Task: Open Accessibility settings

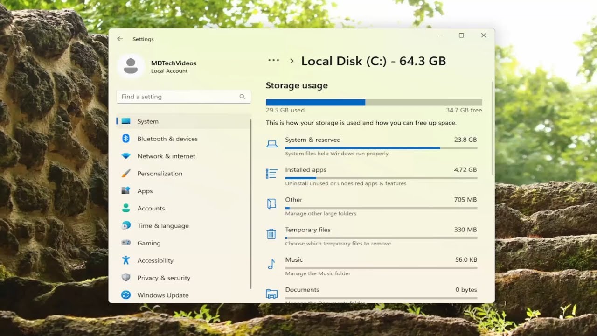Action: (183, 260)
